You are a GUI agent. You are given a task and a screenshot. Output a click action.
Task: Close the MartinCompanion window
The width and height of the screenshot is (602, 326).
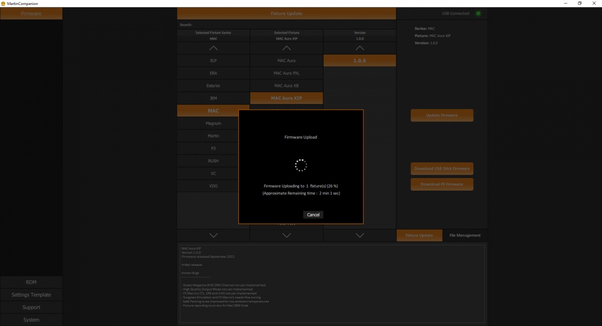coord(593,4)
